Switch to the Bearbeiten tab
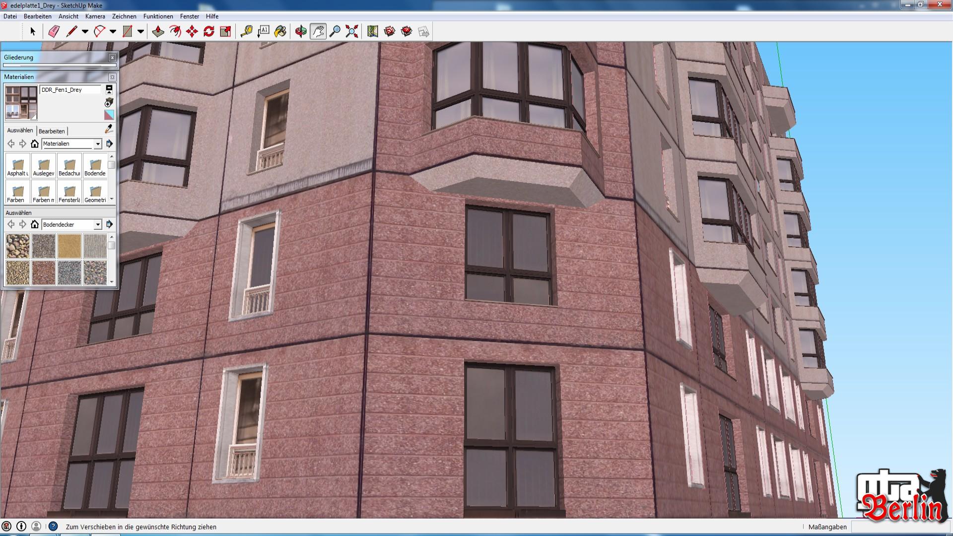Image resolution: width=953 pixels, height=536 pixels. tap(52, 131)
